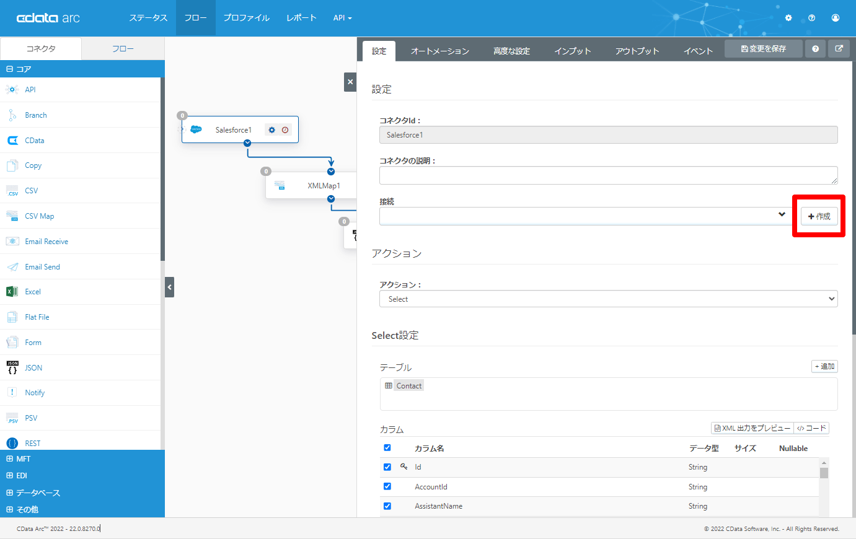Screen dimensions: 856x539
Task: Open the アクション Select dropdown
Action: 608,299
